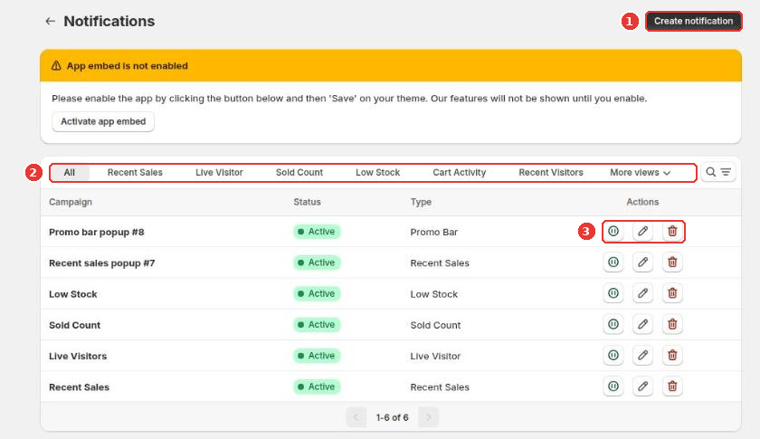Click Active badge in Sold Count row
This screenshot has width=760, height=439.
click(x=317, y=325)
